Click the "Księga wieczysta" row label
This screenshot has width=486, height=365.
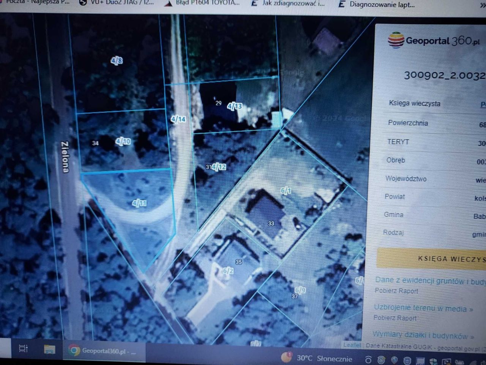pyautogui.click(x=415, y=103)
